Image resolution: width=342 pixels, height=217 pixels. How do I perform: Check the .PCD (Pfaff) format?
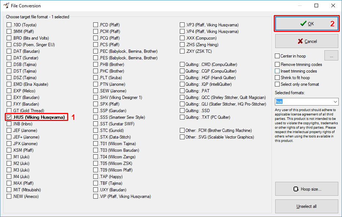[x=95, y=25]
